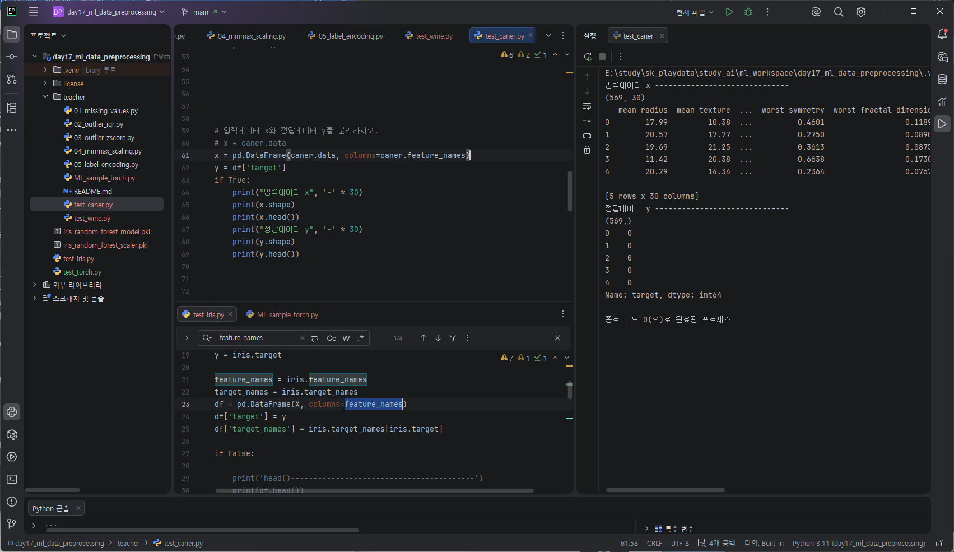
Task: Click the teacher breadcrumb in the navigation bar
Action: coord(128,543)
